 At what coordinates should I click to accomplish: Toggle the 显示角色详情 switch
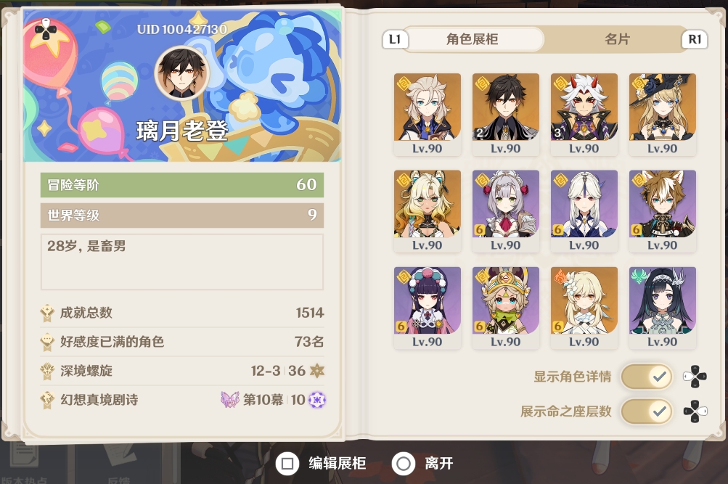tap(647, 377)
